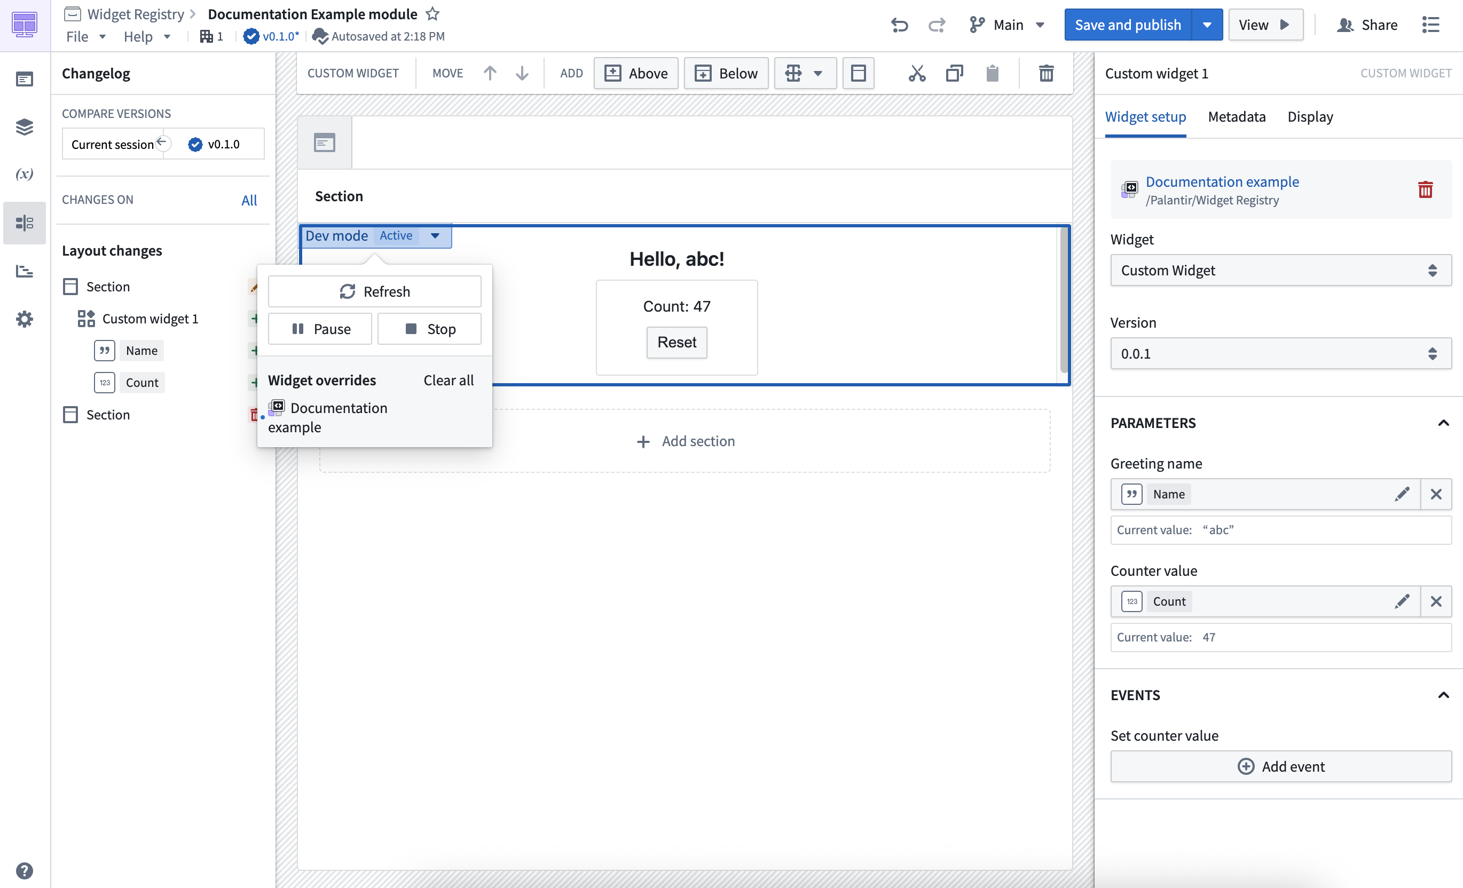Click the undo arrow icon
Image resolution: width=1463 pixels, height=888 pixels.
click(900, 25)
